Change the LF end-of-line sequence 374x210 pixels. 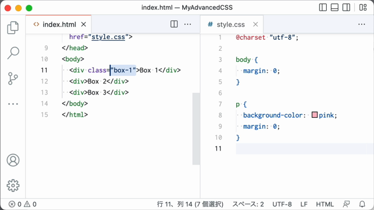[x=304, y=204]
